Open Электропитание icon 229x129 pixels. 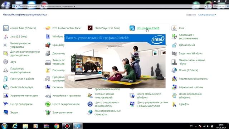click(x=48, y=113)
